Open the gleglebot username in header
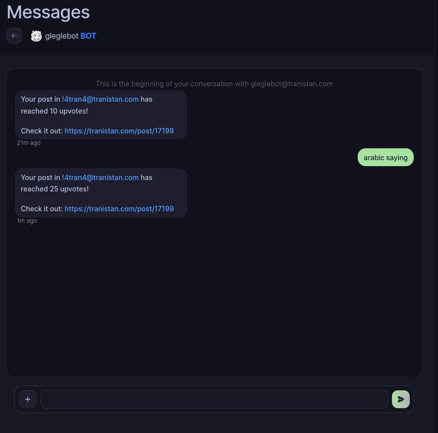The width and height of the screenshot is (438, 433). tap(61, 36)
